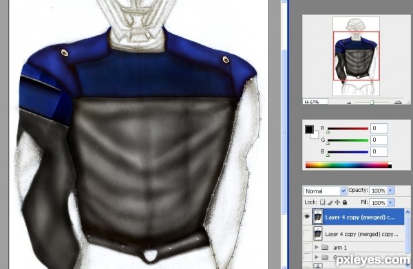Click the G value input field
Image resolution: width=413 pixels, height=269 pixels.
379,140
